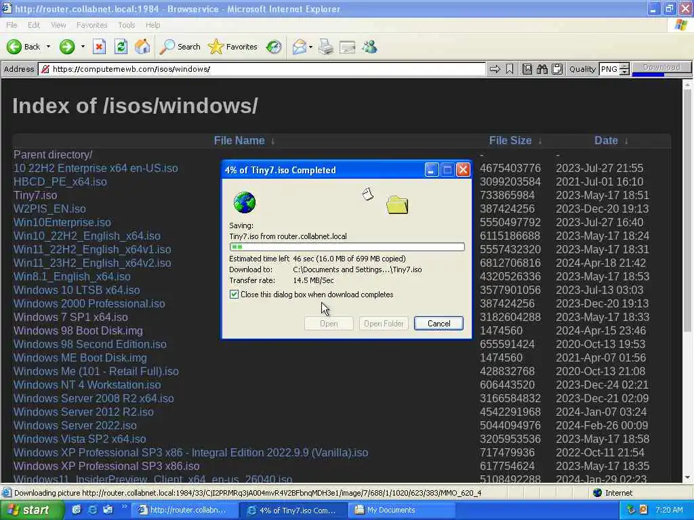Click the Go arrow beside address bar
Viewport: 694px width, 520px height.
tap(495, 69)
